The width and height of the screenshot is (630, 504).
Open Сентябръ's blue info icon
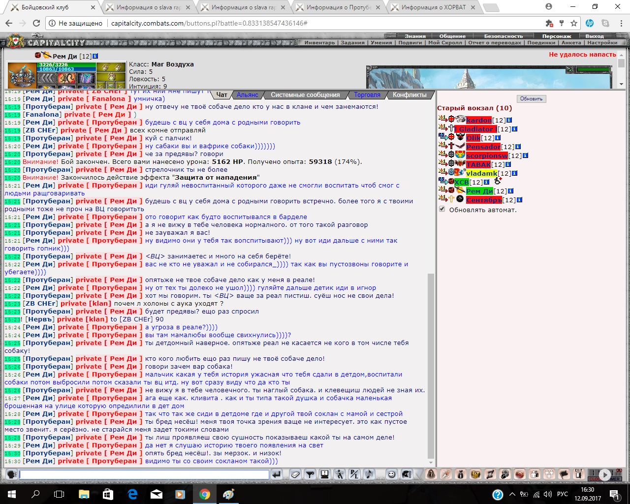pos(520,200)
